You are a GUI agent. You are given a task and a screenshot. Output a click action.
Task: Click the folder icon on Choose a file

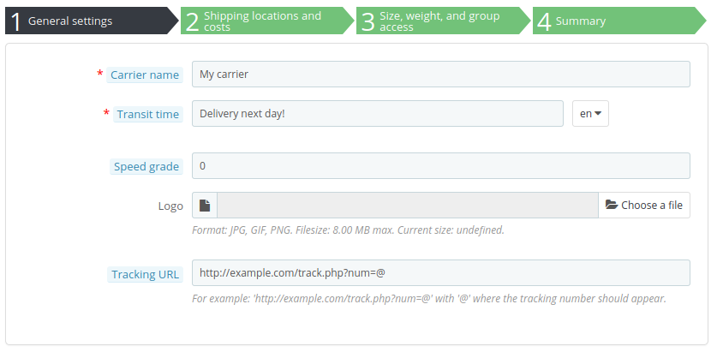click(x=612, y=206)
